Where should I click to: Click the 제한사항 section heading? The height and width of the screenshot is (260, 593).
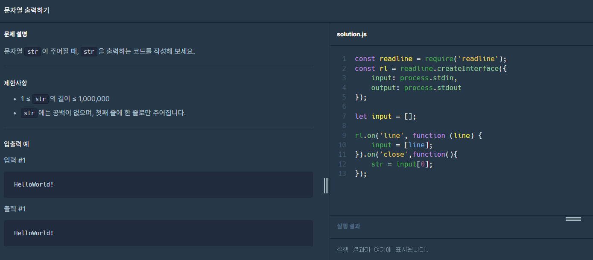15,83
